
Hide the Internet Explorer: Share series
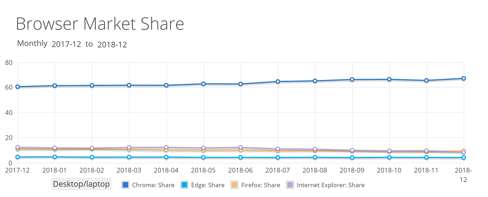coord(331,185)
